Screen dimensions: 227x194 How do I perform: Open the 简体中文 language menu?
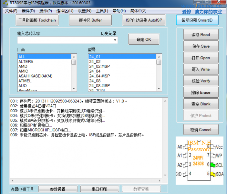(x=138, y=11)
